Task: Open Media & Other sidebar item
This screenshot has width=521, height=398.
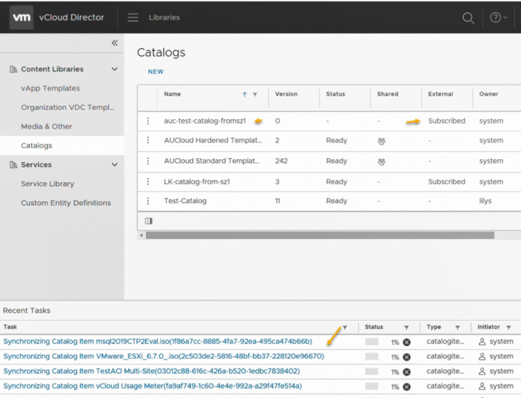Action: click(47, 126)
